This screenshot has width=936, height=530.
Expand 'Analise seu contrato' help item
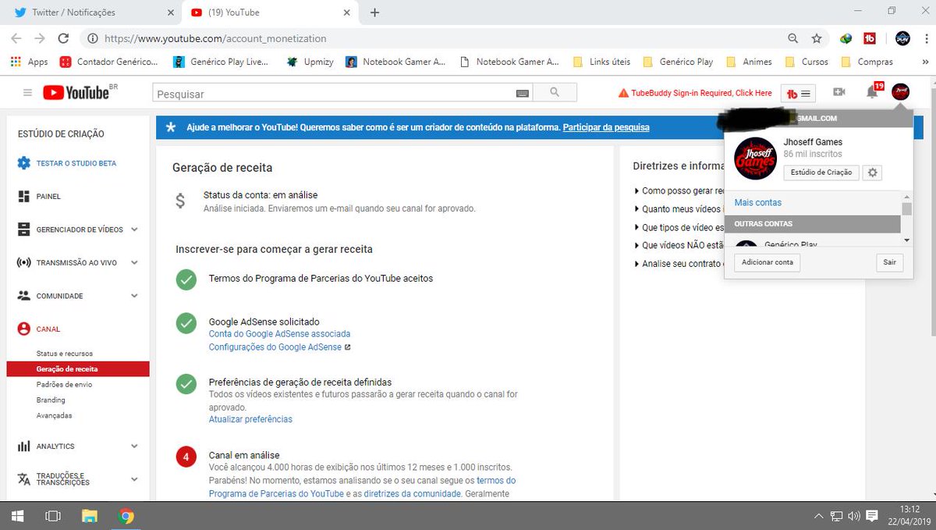[678, 264]
